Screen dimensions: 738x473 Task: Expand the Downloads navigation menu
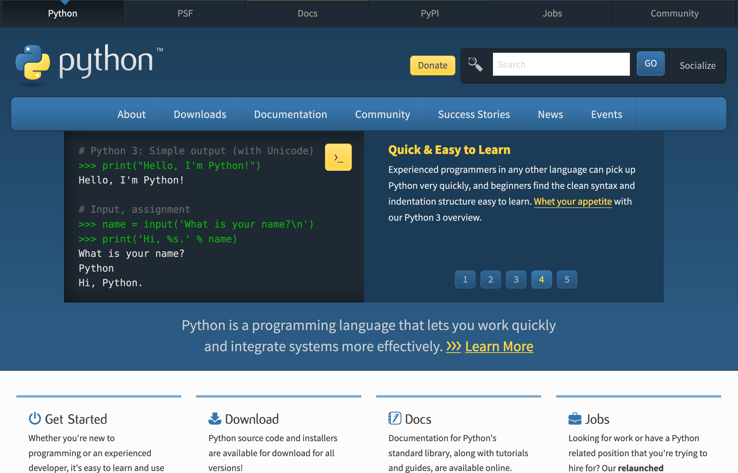[200, 114]
